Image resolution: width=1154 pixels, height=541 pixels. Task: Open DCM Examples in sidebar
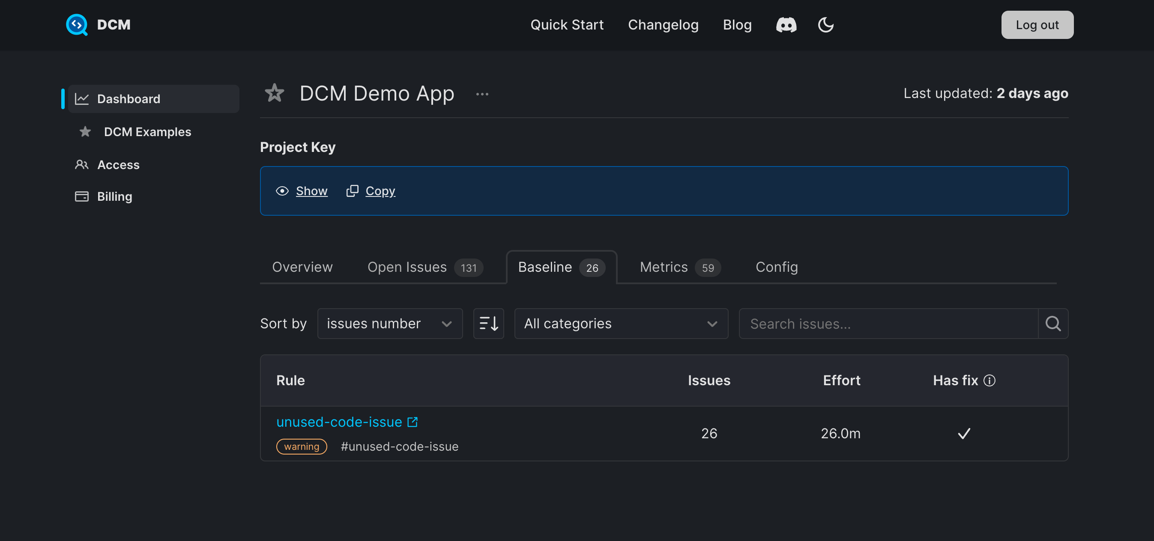[147, 131]
